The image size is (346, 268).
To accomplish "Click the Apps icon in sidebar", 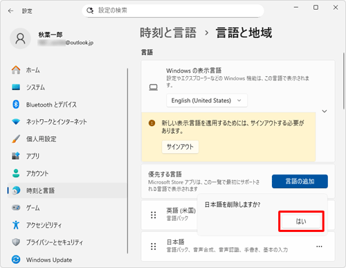I will pos(16,156).
